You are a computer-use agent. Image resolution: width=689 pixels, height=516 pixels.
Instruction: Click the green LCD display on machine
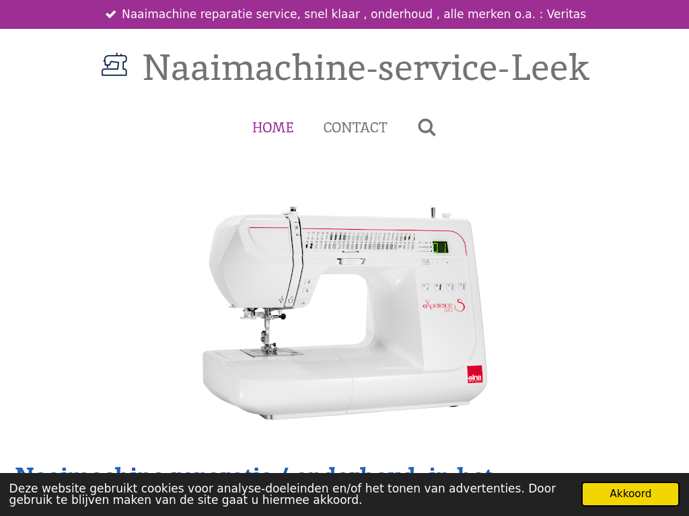(x=440, y=247)
